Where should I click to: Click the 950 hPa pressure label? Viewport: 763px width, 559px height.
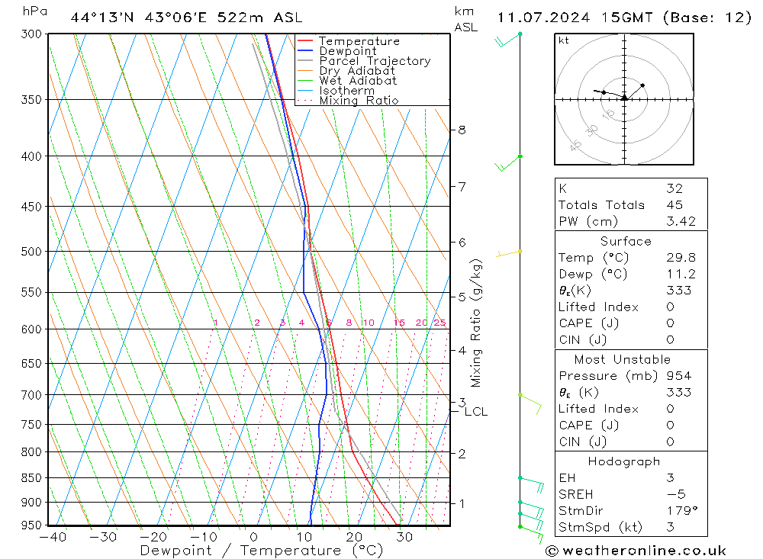pos(31,525)
